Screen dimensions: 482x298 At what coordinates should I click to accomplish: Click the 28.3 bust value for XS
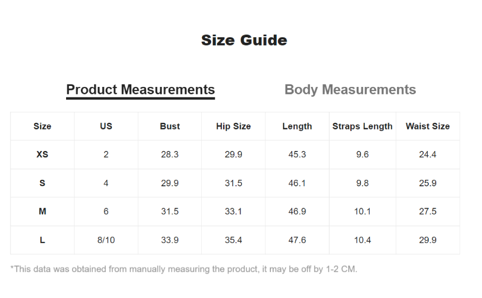(169, 154)
